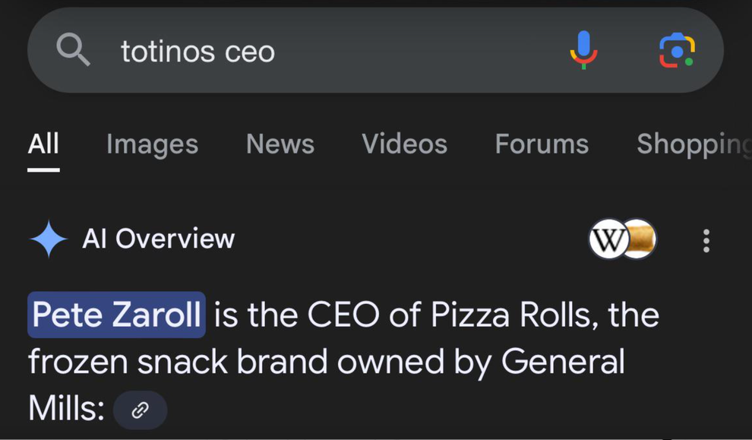
Task: Open the Shopping tab
Action: tap(693, 144)
